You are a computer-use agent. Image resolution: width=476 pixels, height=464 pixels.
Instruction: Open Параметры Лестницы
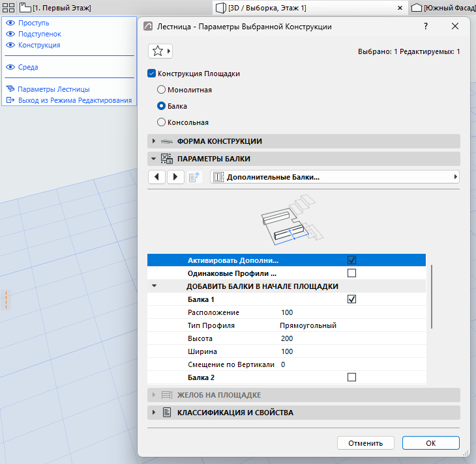tap(53, 89)
